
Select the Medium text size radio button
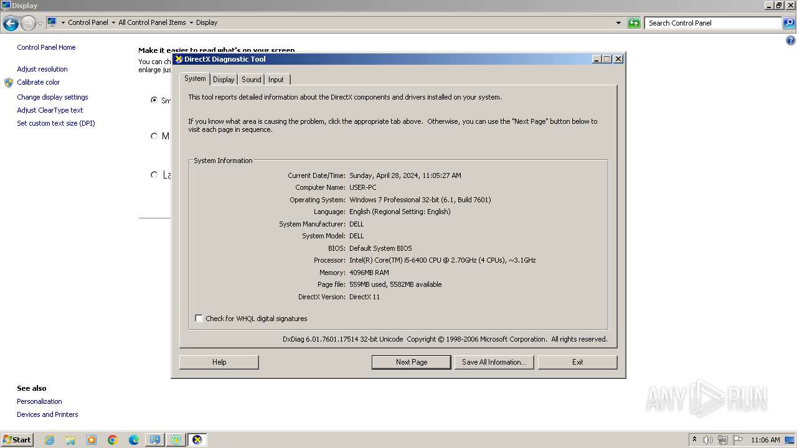pos(154,136)
